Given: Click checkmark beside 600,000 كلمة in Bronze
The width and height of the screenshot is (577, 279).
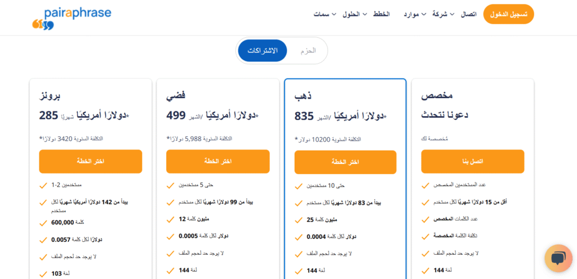Looking at the screenshot, I should (x=43, y=223).
